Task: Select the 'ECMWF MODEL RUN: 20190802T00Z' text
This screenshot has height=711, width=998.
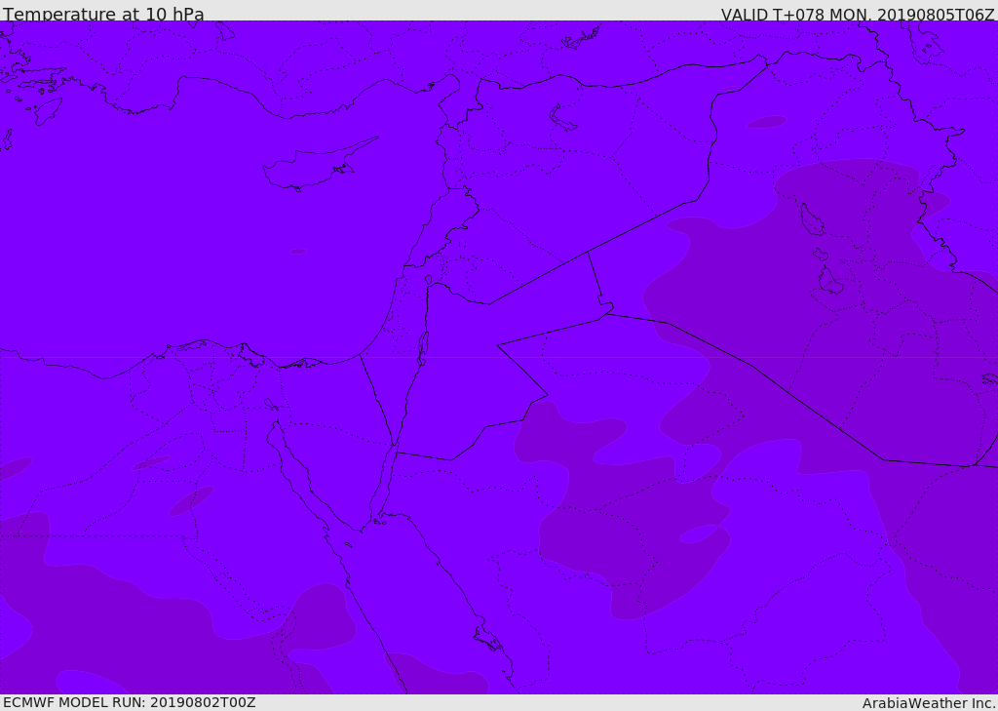Action: [x=130, y=702]
